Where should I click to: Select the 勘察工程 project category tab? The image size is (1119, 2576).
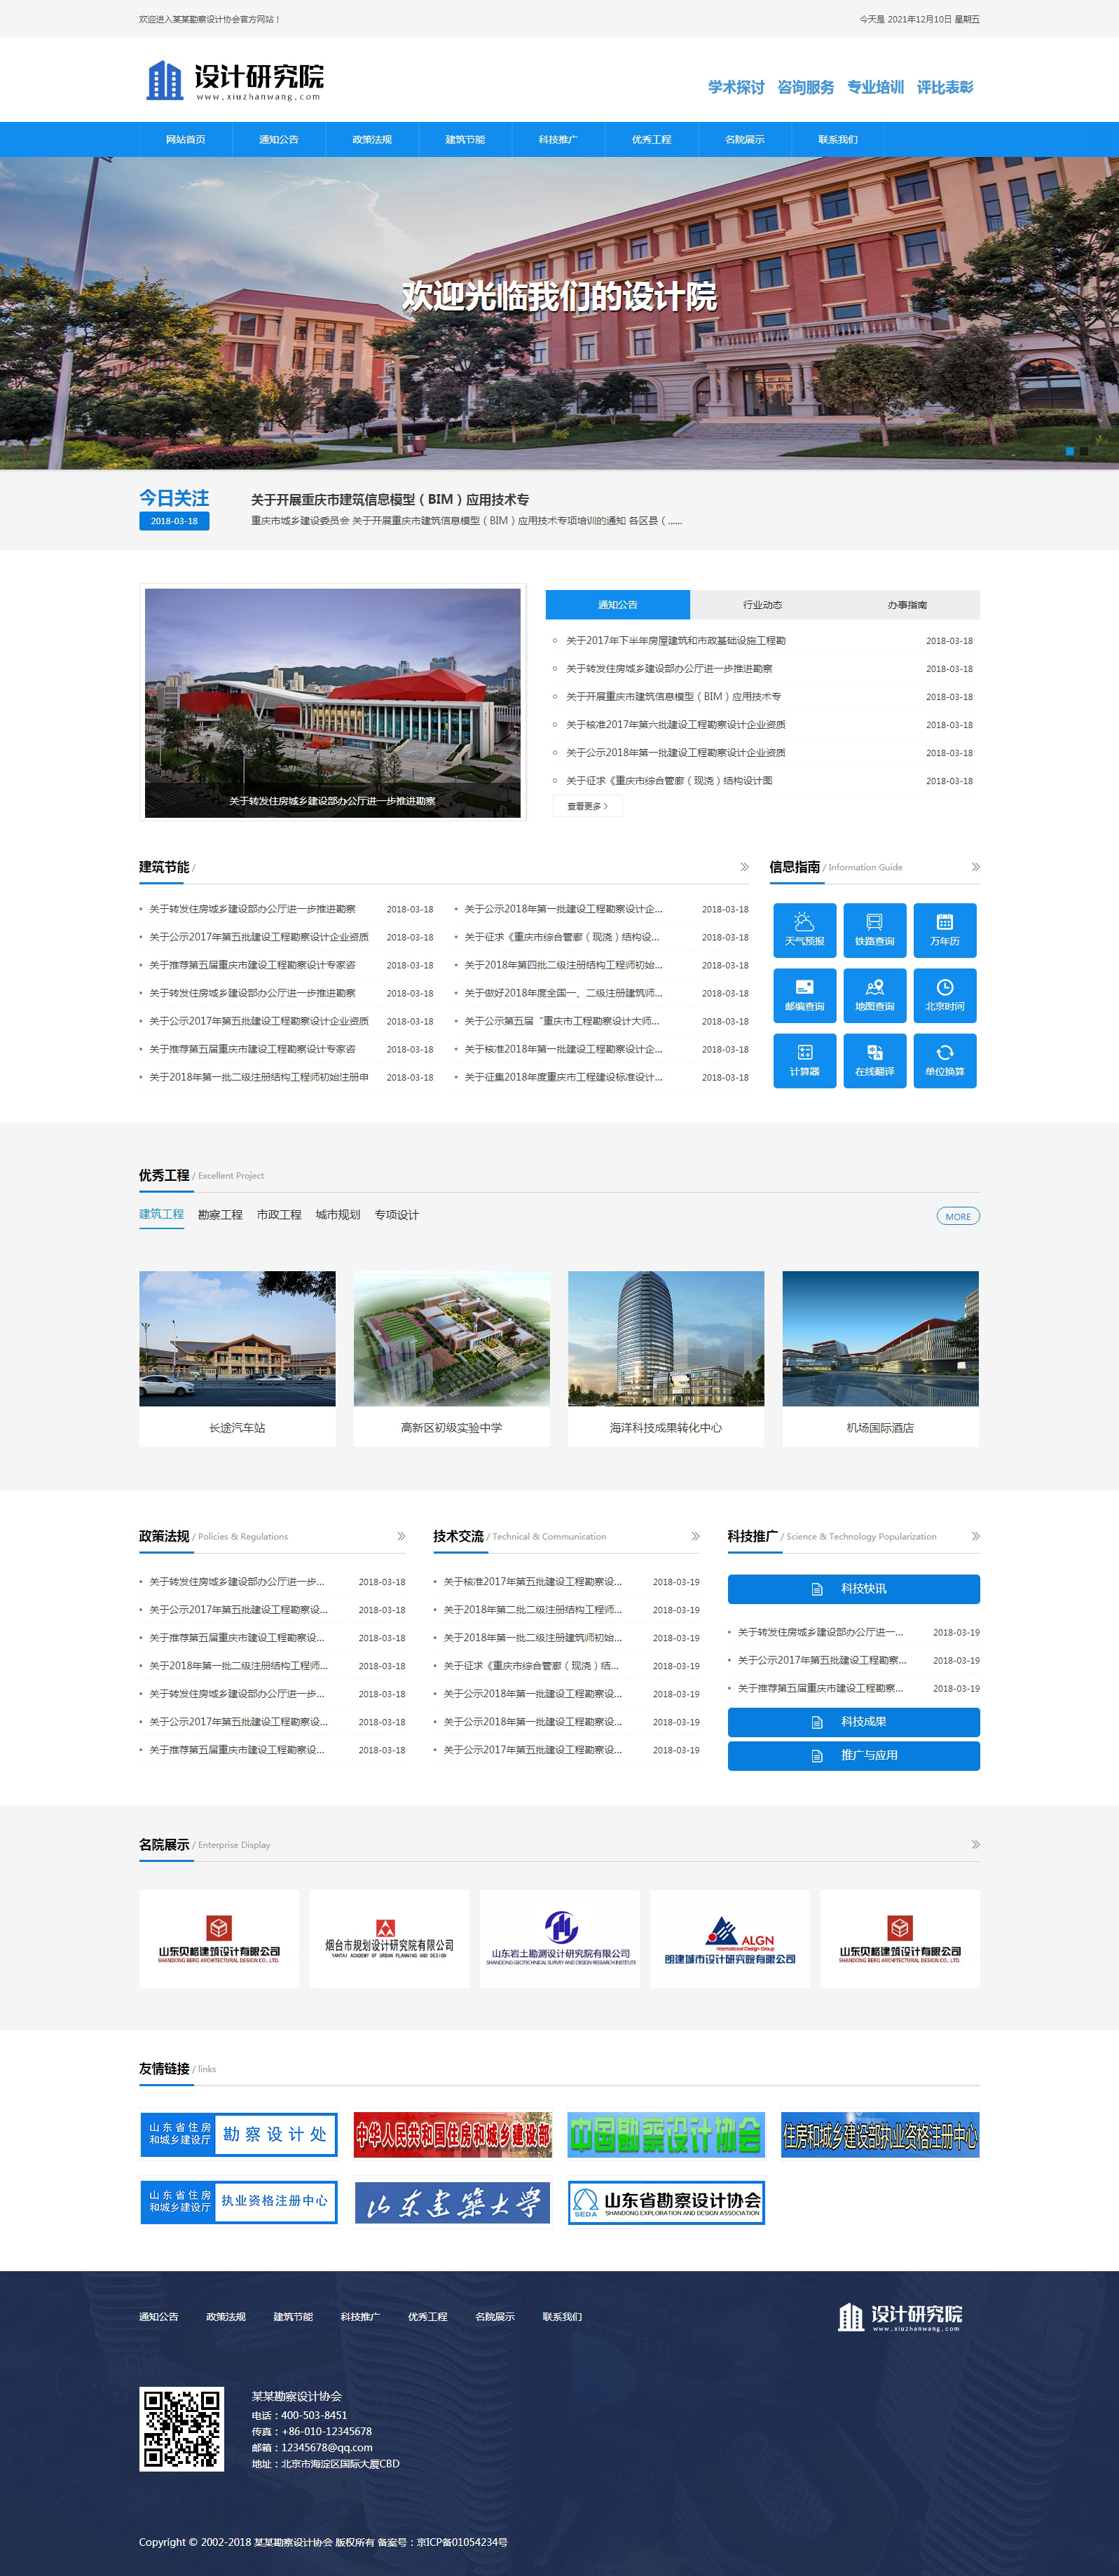(220, 1215)
